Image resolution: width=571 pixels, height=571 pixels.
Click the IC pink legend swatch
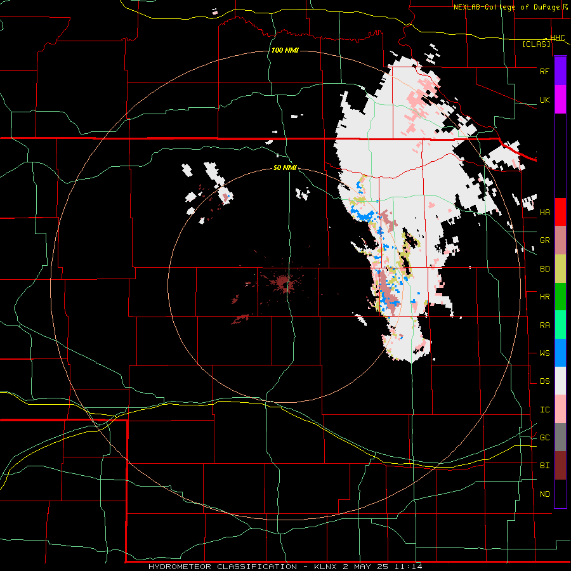click(x=560, y=409)
